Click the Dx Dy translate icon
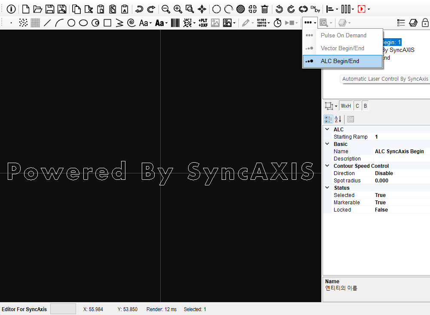This screenshot has height=315, width=430. click(315, 9)
